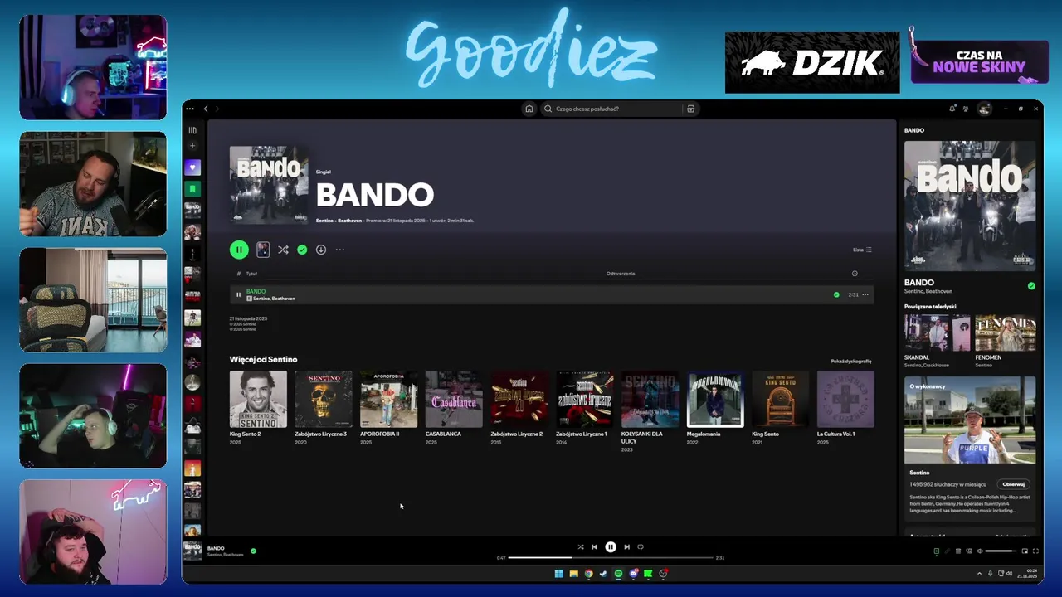Open the APOROFOBIA II album card

coord(388,409)
